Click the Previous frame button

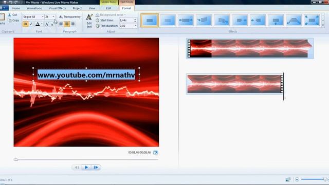pyautogui.click(x=77, y=167)
